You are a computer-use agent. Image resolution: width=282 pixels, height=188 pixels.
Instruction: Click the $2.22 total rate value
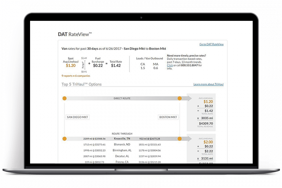[209, 151]
